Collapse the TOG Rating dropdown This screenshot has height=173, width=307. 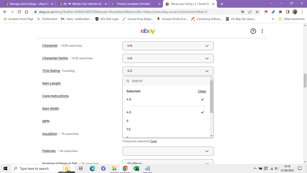pyautogui.click(x=168, y=71)
